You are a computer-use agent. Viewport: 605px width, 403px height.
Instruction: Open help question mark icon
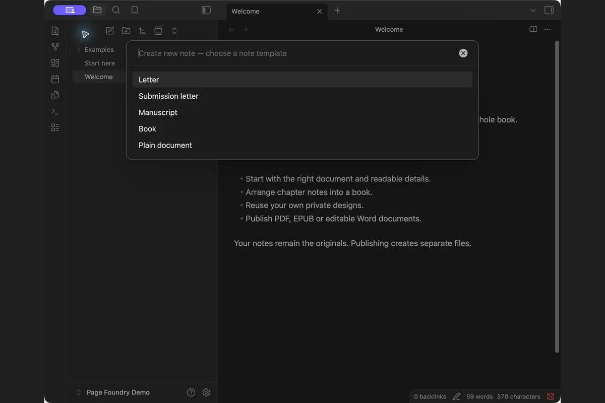coord(191,392)
